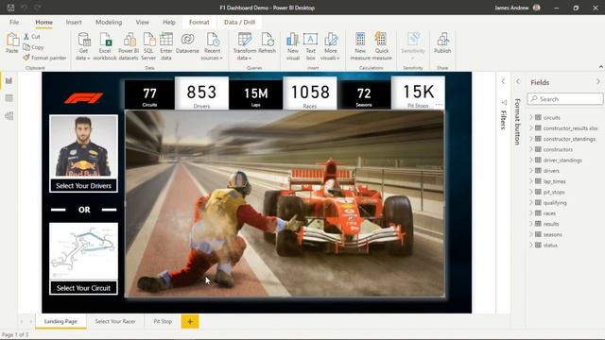605x340 pixels.
Task: Connect to SQL Server
Action: [148, 46]
